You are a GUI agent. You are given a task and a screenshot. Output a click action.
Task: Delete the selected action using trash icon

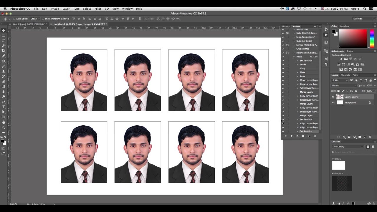(315, 136)
